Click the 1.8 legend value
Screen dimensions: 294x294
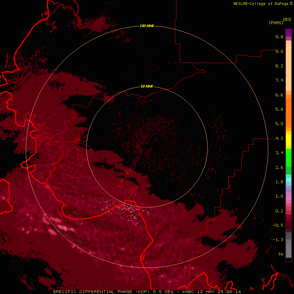(x=279, y=182)
